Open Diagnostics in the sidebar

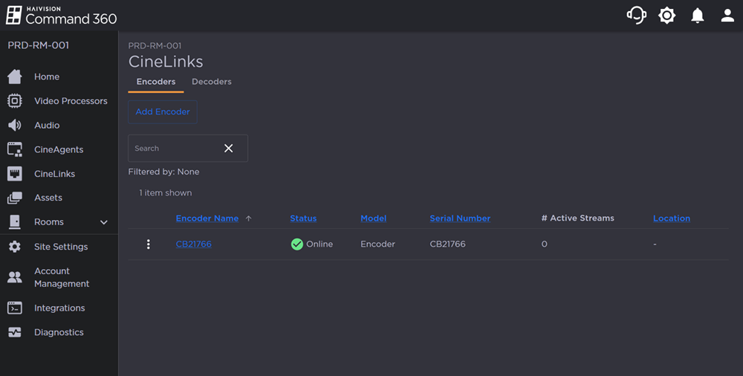[x=59, y=332]
